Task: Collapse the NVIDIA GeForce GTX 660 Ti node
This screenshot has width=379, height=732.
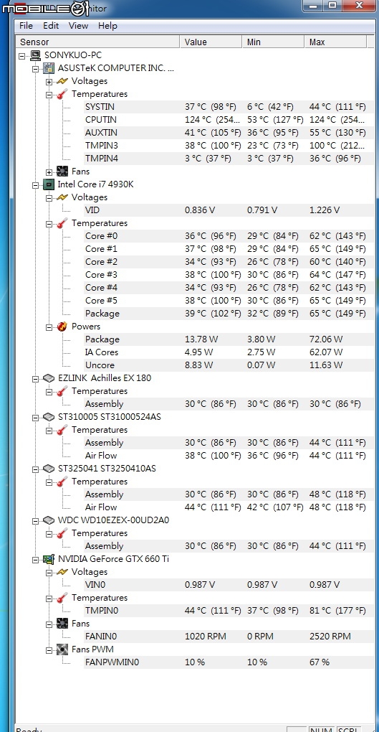Action: point(35,559)
